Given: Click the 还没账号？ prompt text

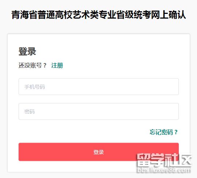Looking at the screenshot, I should click(x=32, y=65).
